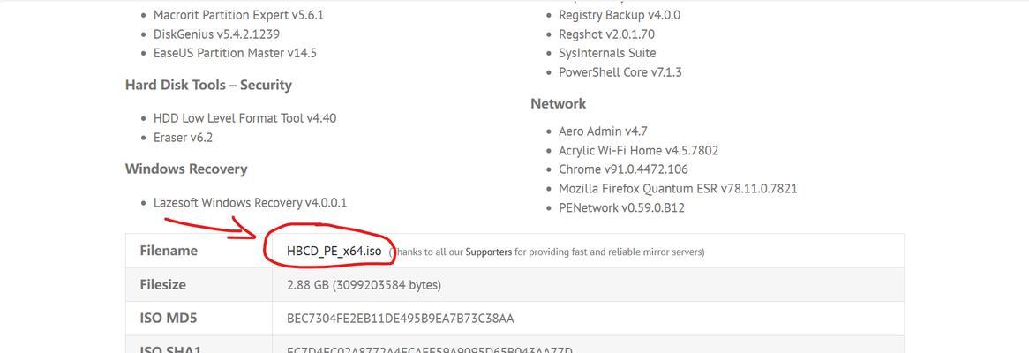Viewport: 1029px width, 353px height.
Task: Click the PowerShell Core v7.1.3 entry
Action: tap(620, 72)
